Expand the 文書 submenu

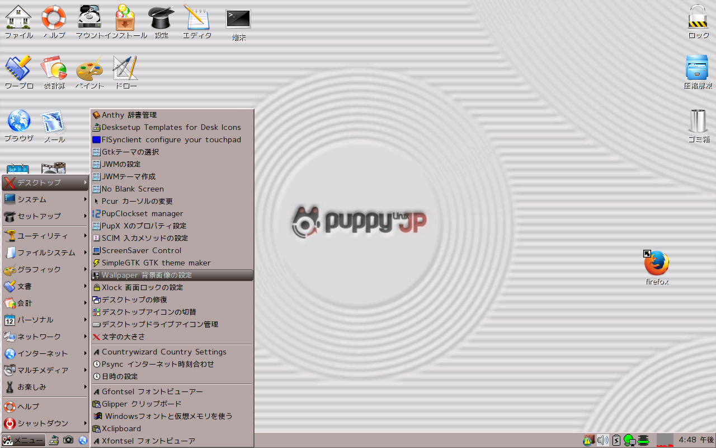(45, 286)
